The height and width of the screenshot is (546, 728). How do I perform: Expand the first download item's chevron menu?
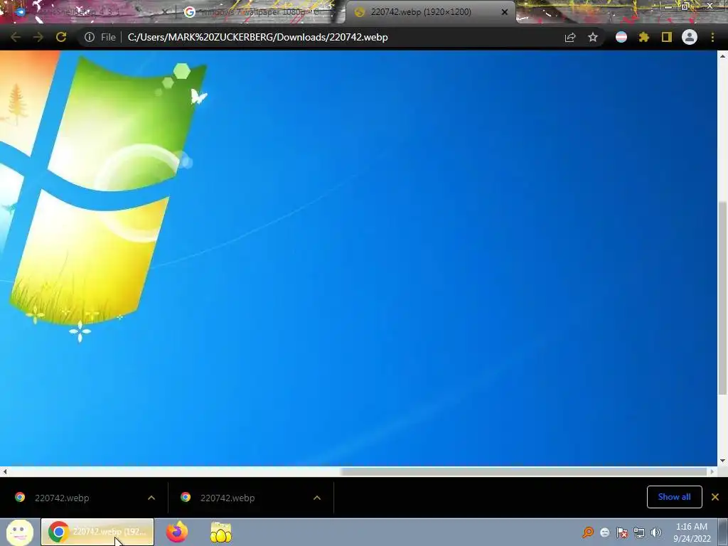[151, 498]
